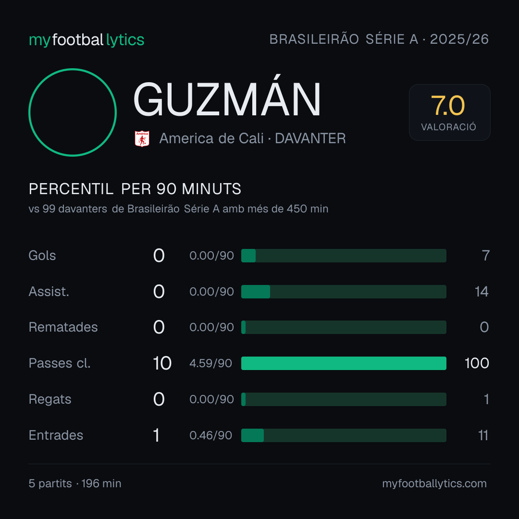The height and width of the screenshot is (519, 519).
Task: Click the 100 percentile number
Action: click(x=477, y=363)
